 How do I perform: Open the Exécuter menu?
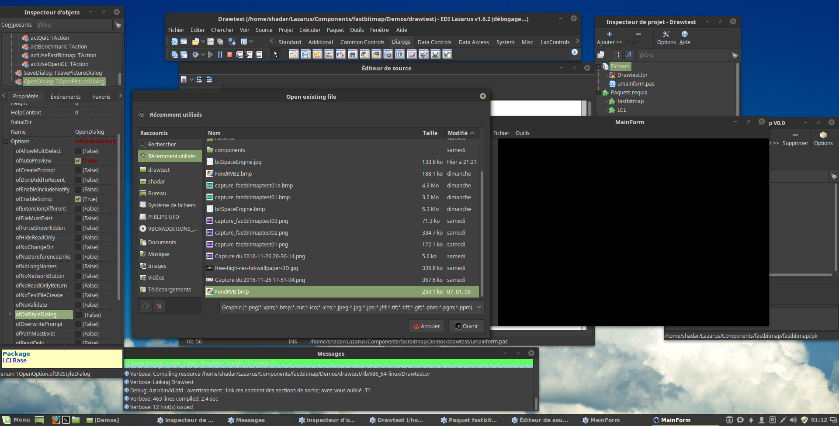[x=310, y=30]
